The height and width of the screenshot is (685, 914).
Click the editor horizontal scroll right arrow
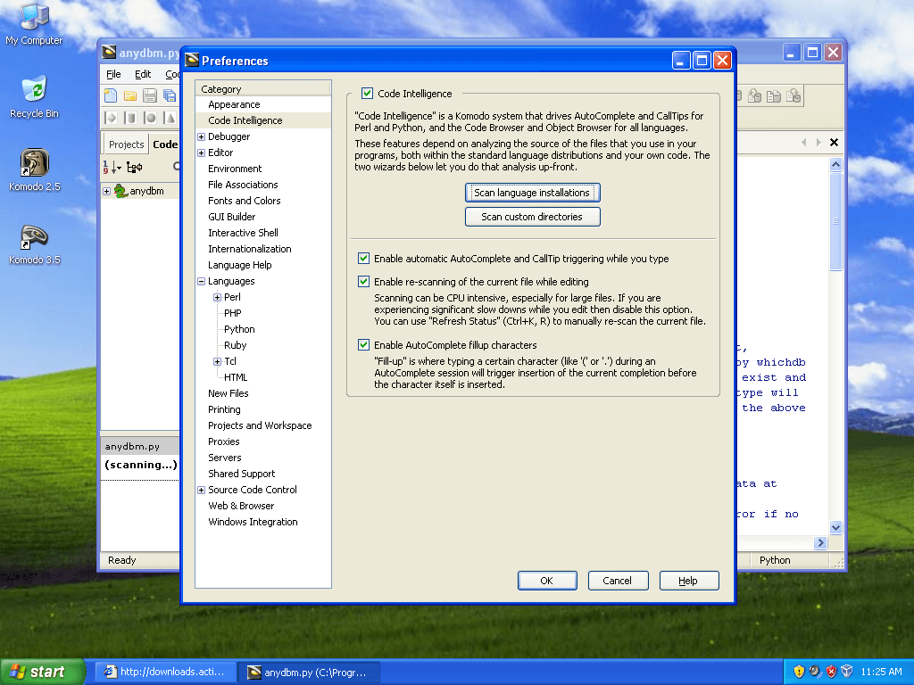821,543
